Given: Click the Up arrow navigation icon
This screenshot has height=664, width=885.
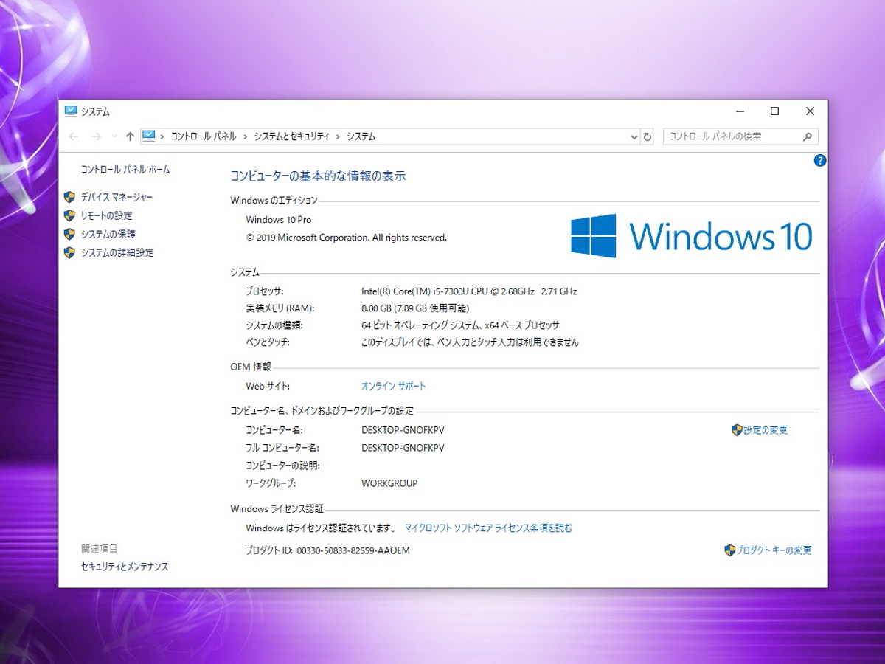Looking at the screenshot, I should [x=131, y=136].
